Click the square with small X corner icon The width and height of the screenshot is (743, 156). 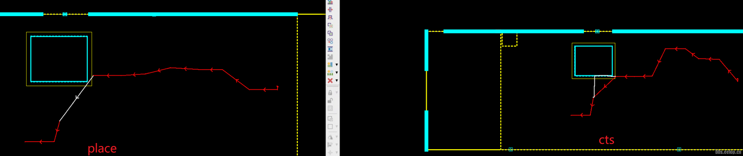coord(330,118)
